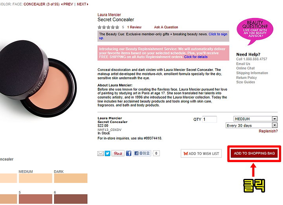Go to PREV concealer product
Image resolution: width=283 pixels, height=205 pixels.
[67, 4]
